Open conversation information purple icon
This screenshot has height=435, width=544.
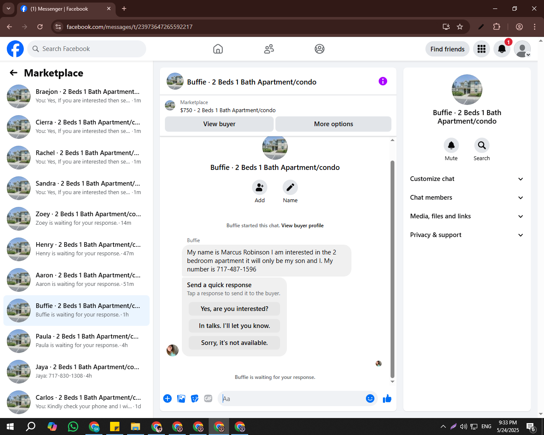pos(383,81)
